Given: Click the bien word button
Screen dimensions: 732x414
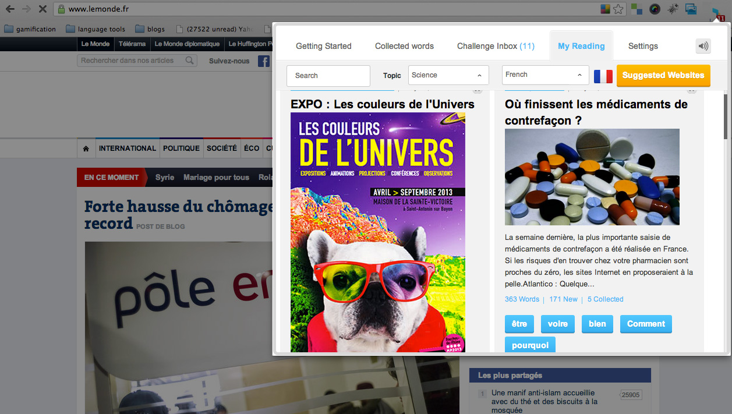Looking at the screenshot, I should (597, 324).
